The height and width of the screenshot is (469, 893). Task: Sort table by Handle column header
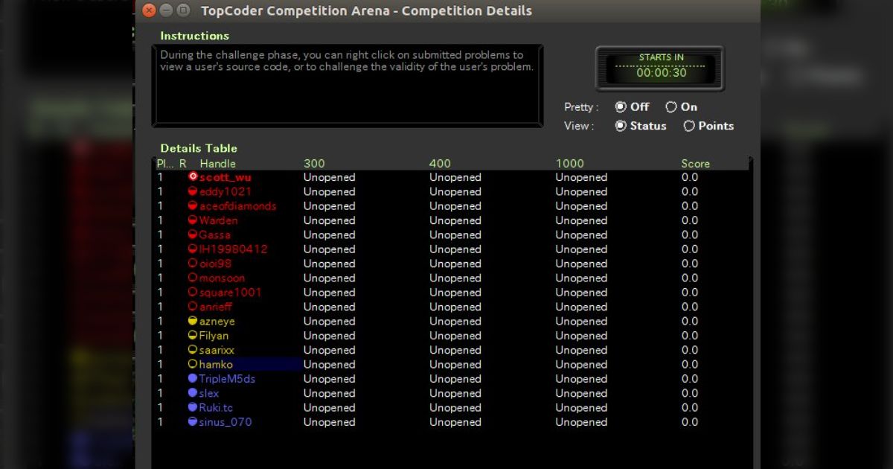[217, 164]
